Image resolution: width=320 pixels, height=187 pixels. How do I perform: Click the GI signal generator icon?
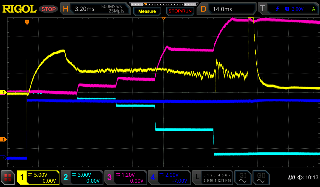242,178
